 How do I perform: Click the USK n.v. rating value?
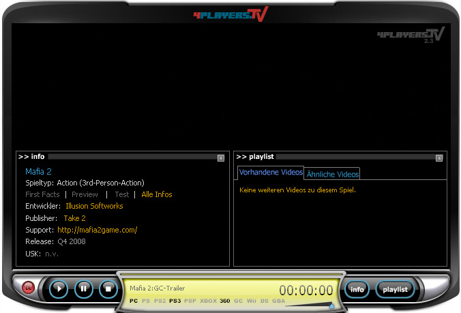pyautogui.click(x=52, y=254)
